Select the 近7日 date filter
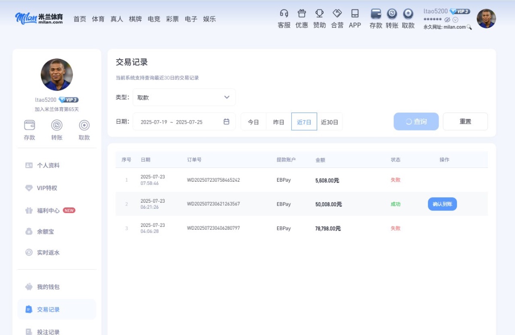The width and height of the screenshot is (515, 335). point(304,122)
